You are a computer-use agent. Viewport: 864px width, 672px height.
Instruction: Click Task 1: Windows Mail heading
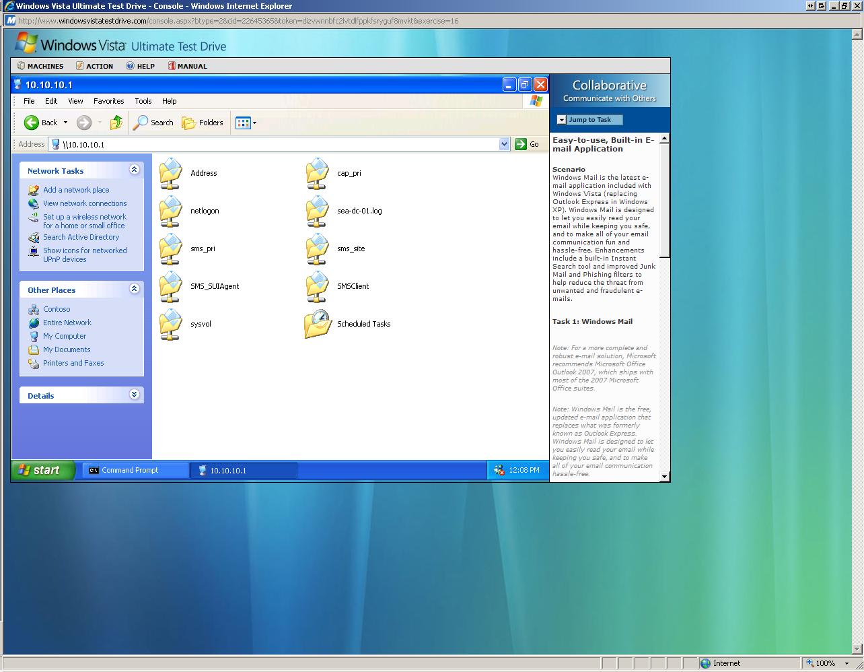(592, 322)
